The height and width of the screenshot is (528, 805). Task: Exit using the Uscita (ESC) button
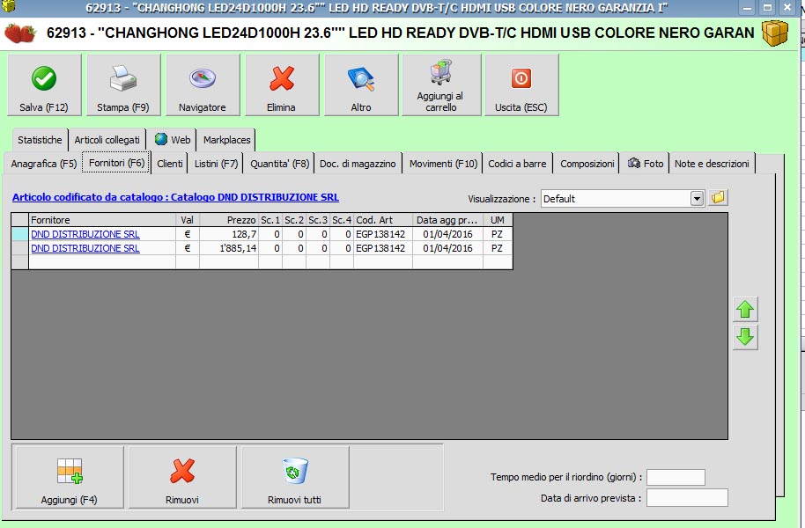tap(521, 85)
